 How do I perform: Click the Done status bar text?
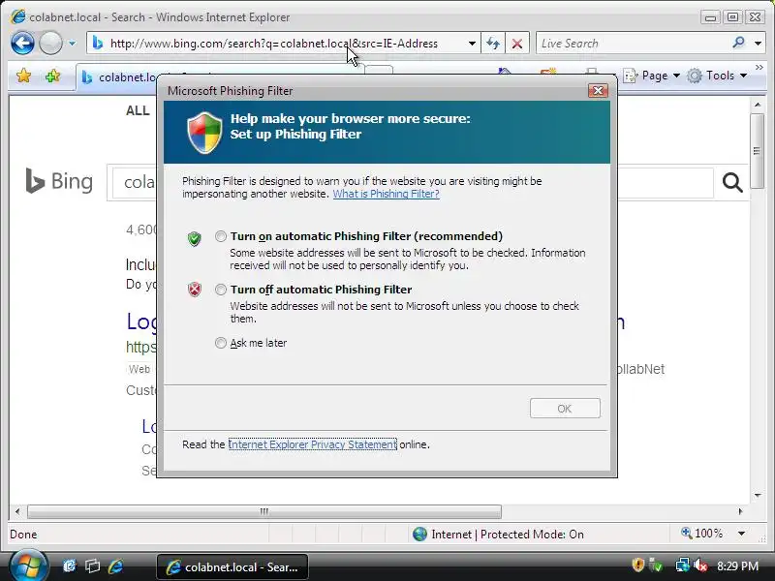coord(23,535)
